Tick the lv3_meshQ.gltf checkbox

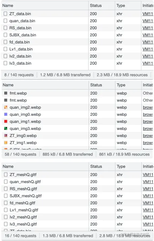(6, 224)
